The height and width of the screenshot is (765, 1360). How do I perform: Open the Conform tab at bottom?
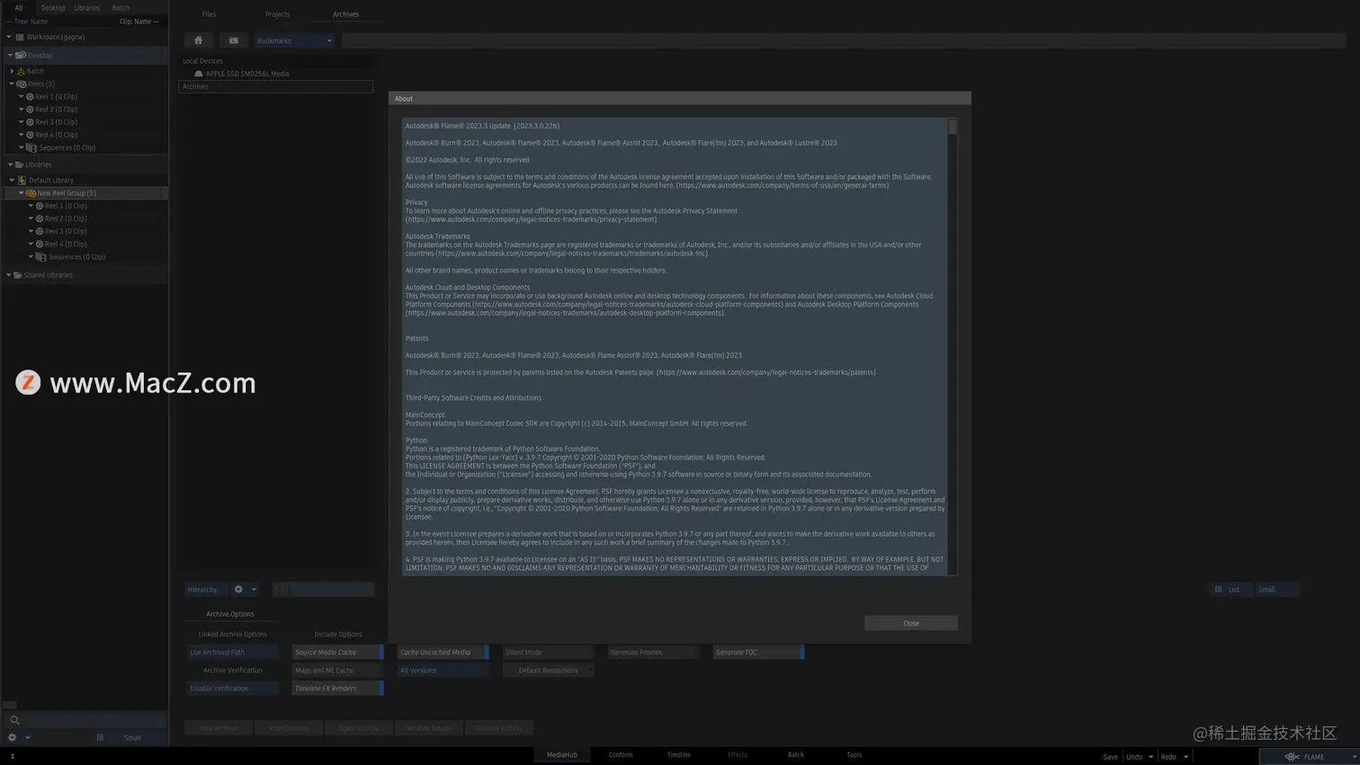point(621,755)
